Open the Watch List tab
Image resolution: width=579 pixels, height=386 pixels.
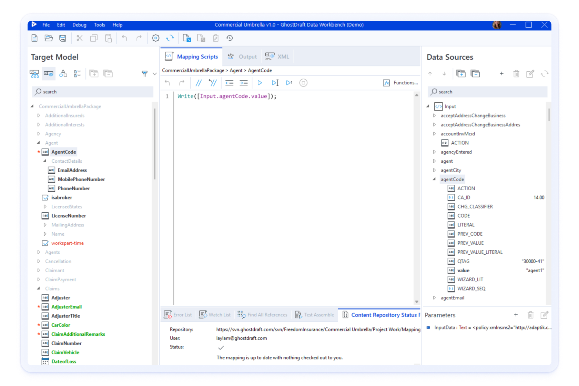[215, 315]
